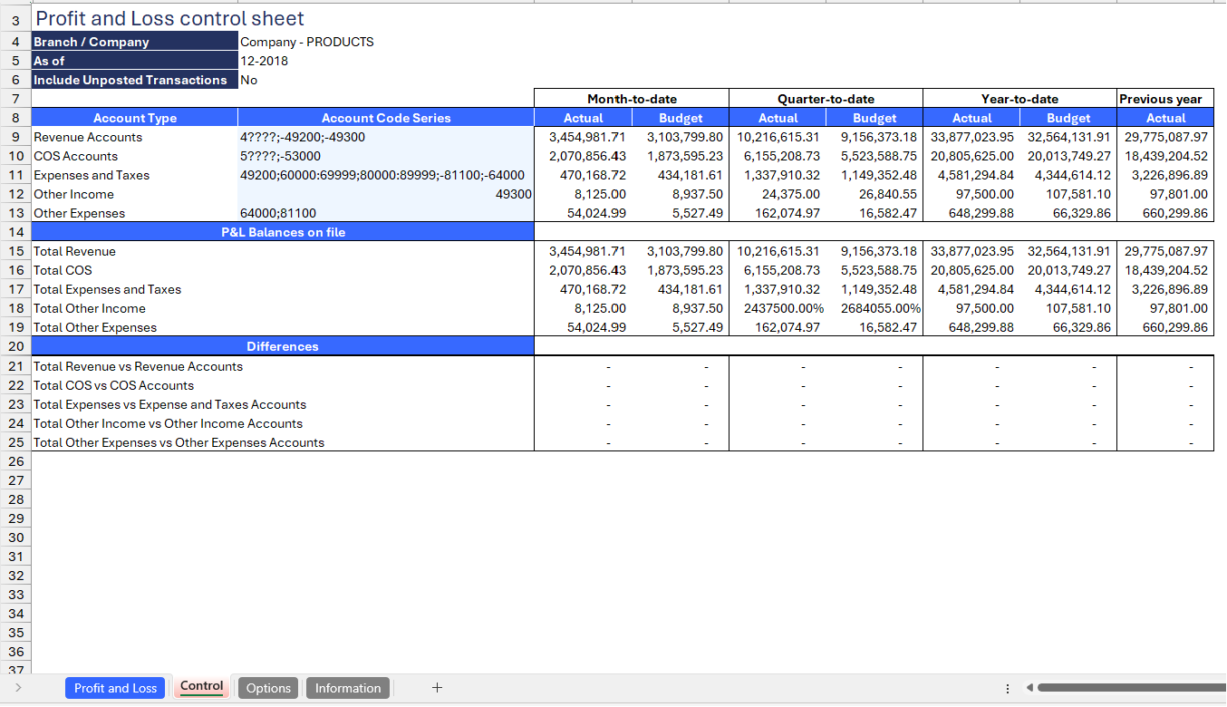Select the Expenses and Taxes cell

coord(135,175)
